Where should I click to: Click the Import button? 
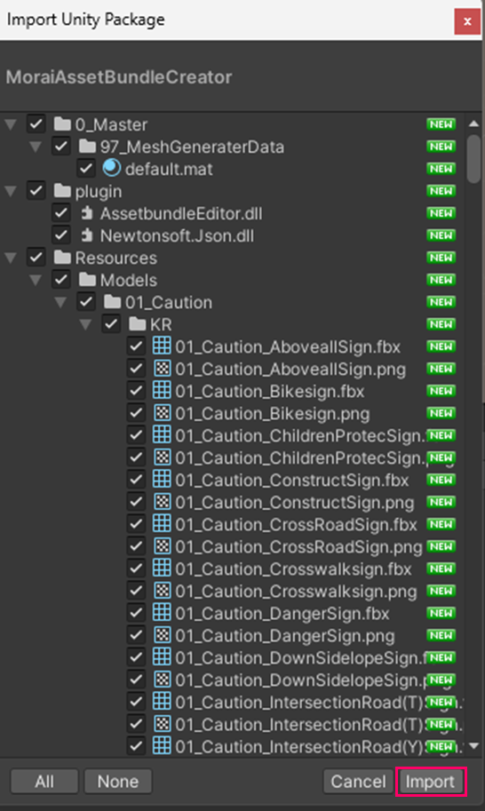tap(430, 782)
